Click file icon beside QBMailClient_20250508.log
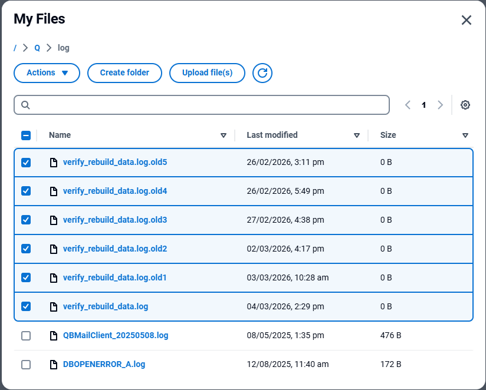 [54, 335]
